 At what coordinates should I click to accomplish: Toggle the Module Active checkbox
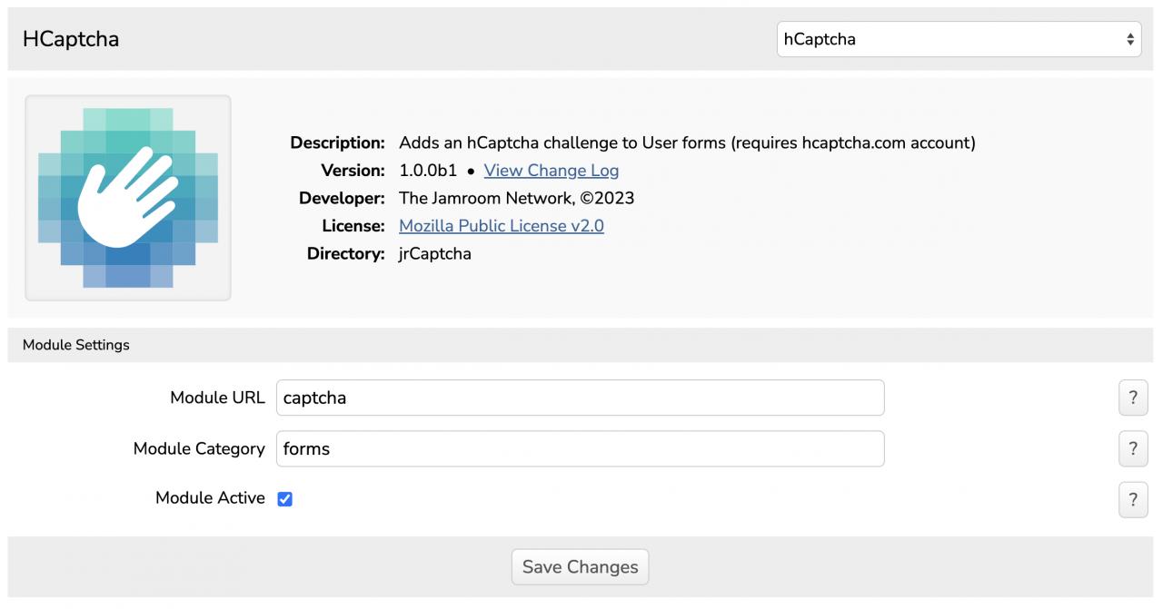click(x=285, y=499)
